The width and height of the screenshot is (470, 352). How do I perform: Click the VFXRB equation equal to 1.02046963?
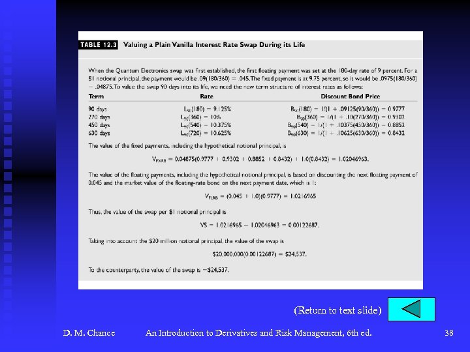click(x=260, y=159)
